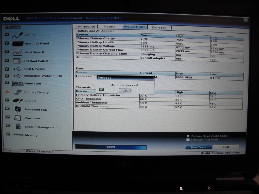Select the Video Card icon

pos(18,84)
